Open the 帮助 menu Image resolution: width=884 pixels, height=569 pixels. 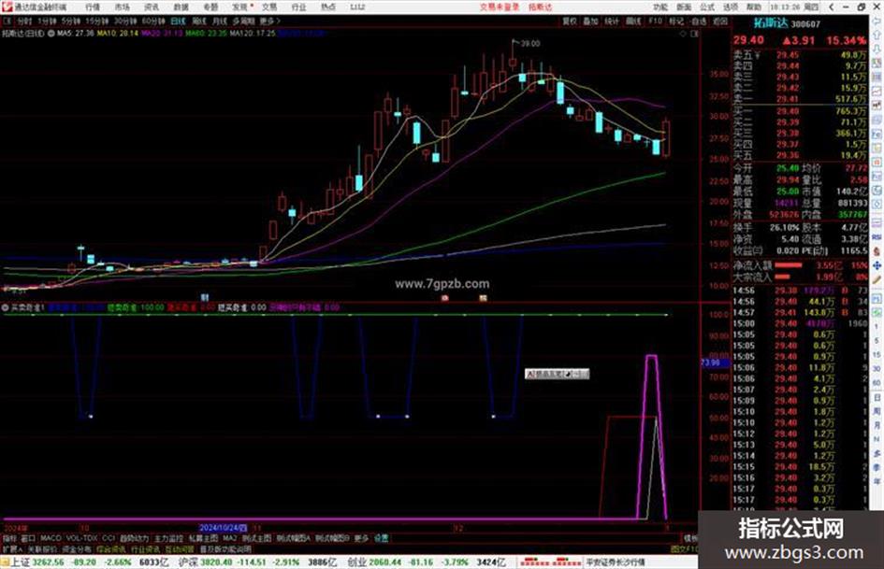tap(754, 7)
